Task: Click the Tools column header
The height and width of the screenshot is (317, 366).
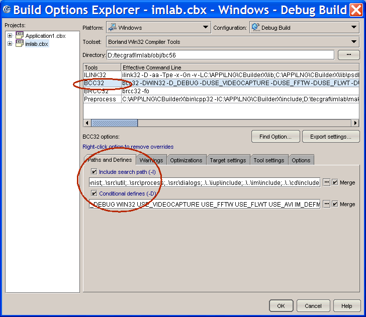Action: (102, 68)
